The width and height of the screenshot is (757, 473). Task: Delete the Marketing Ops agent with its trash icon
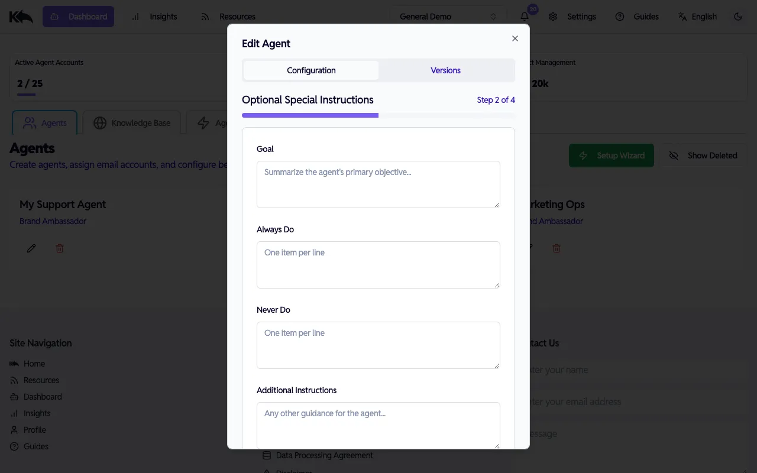click(557, 248)
